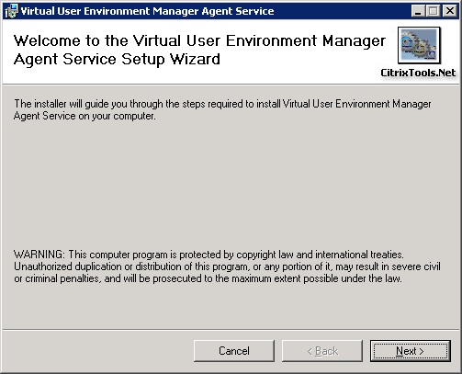The image size is (462, 374).
Task: Click the window title text in title bar
Action: pyautogui.click(x=147, y=11)
